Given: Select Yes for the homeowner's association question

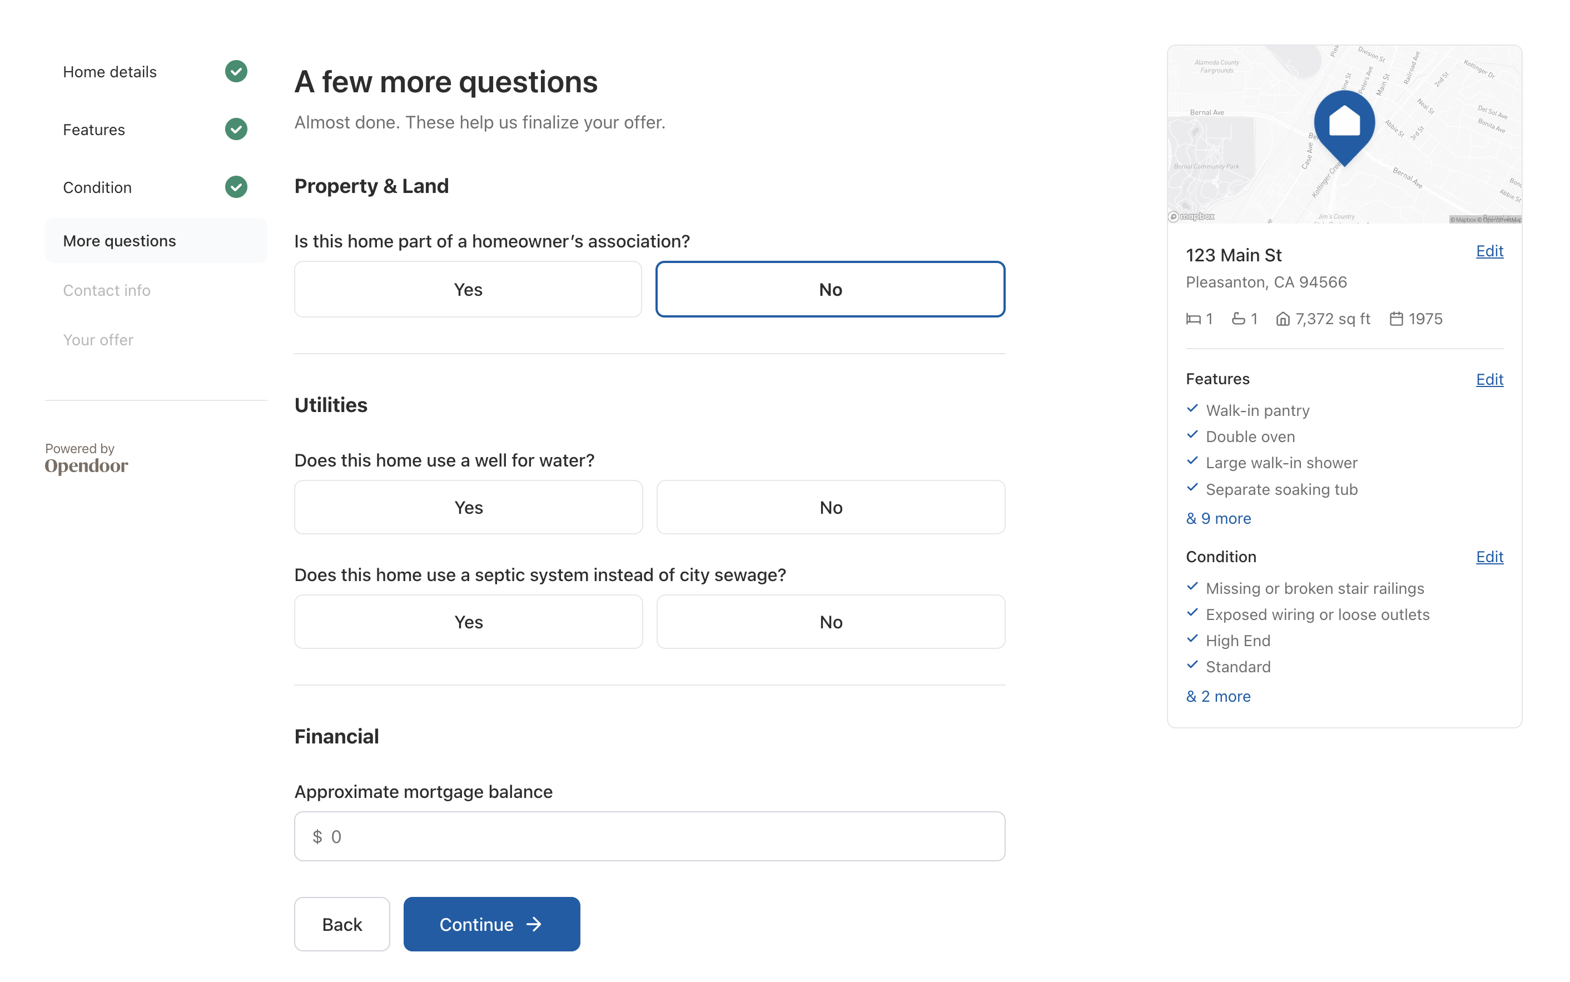Looking at the screenshot, I should pyautogui.click(x=468, y=289).
